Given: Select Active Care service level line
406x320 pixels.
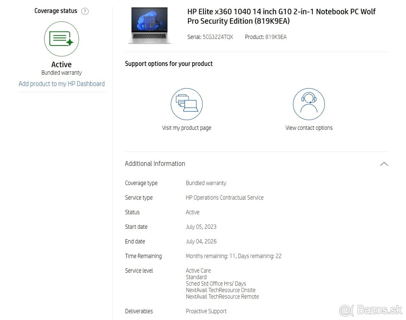Looking at the screenshot, I should pyautogui.click(x=198, y=271).
